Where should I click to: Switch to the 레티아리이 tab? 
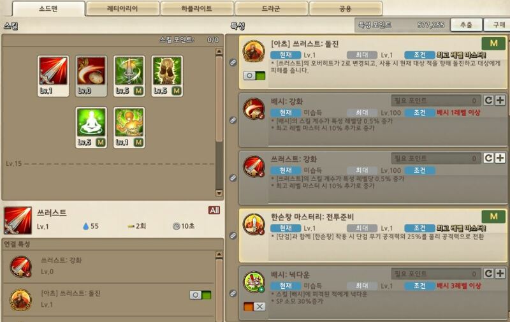click(x=122, y=8)
